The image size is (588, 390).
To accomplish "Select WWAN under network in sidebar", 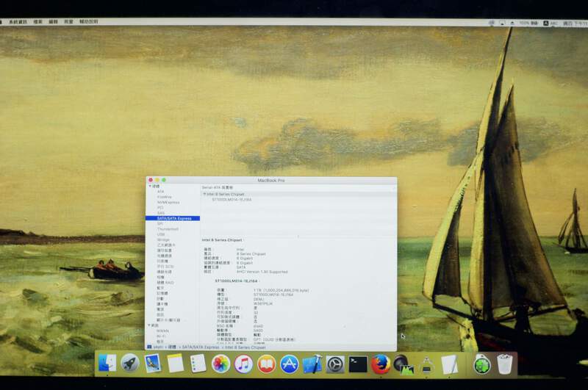I will [162, 331].
